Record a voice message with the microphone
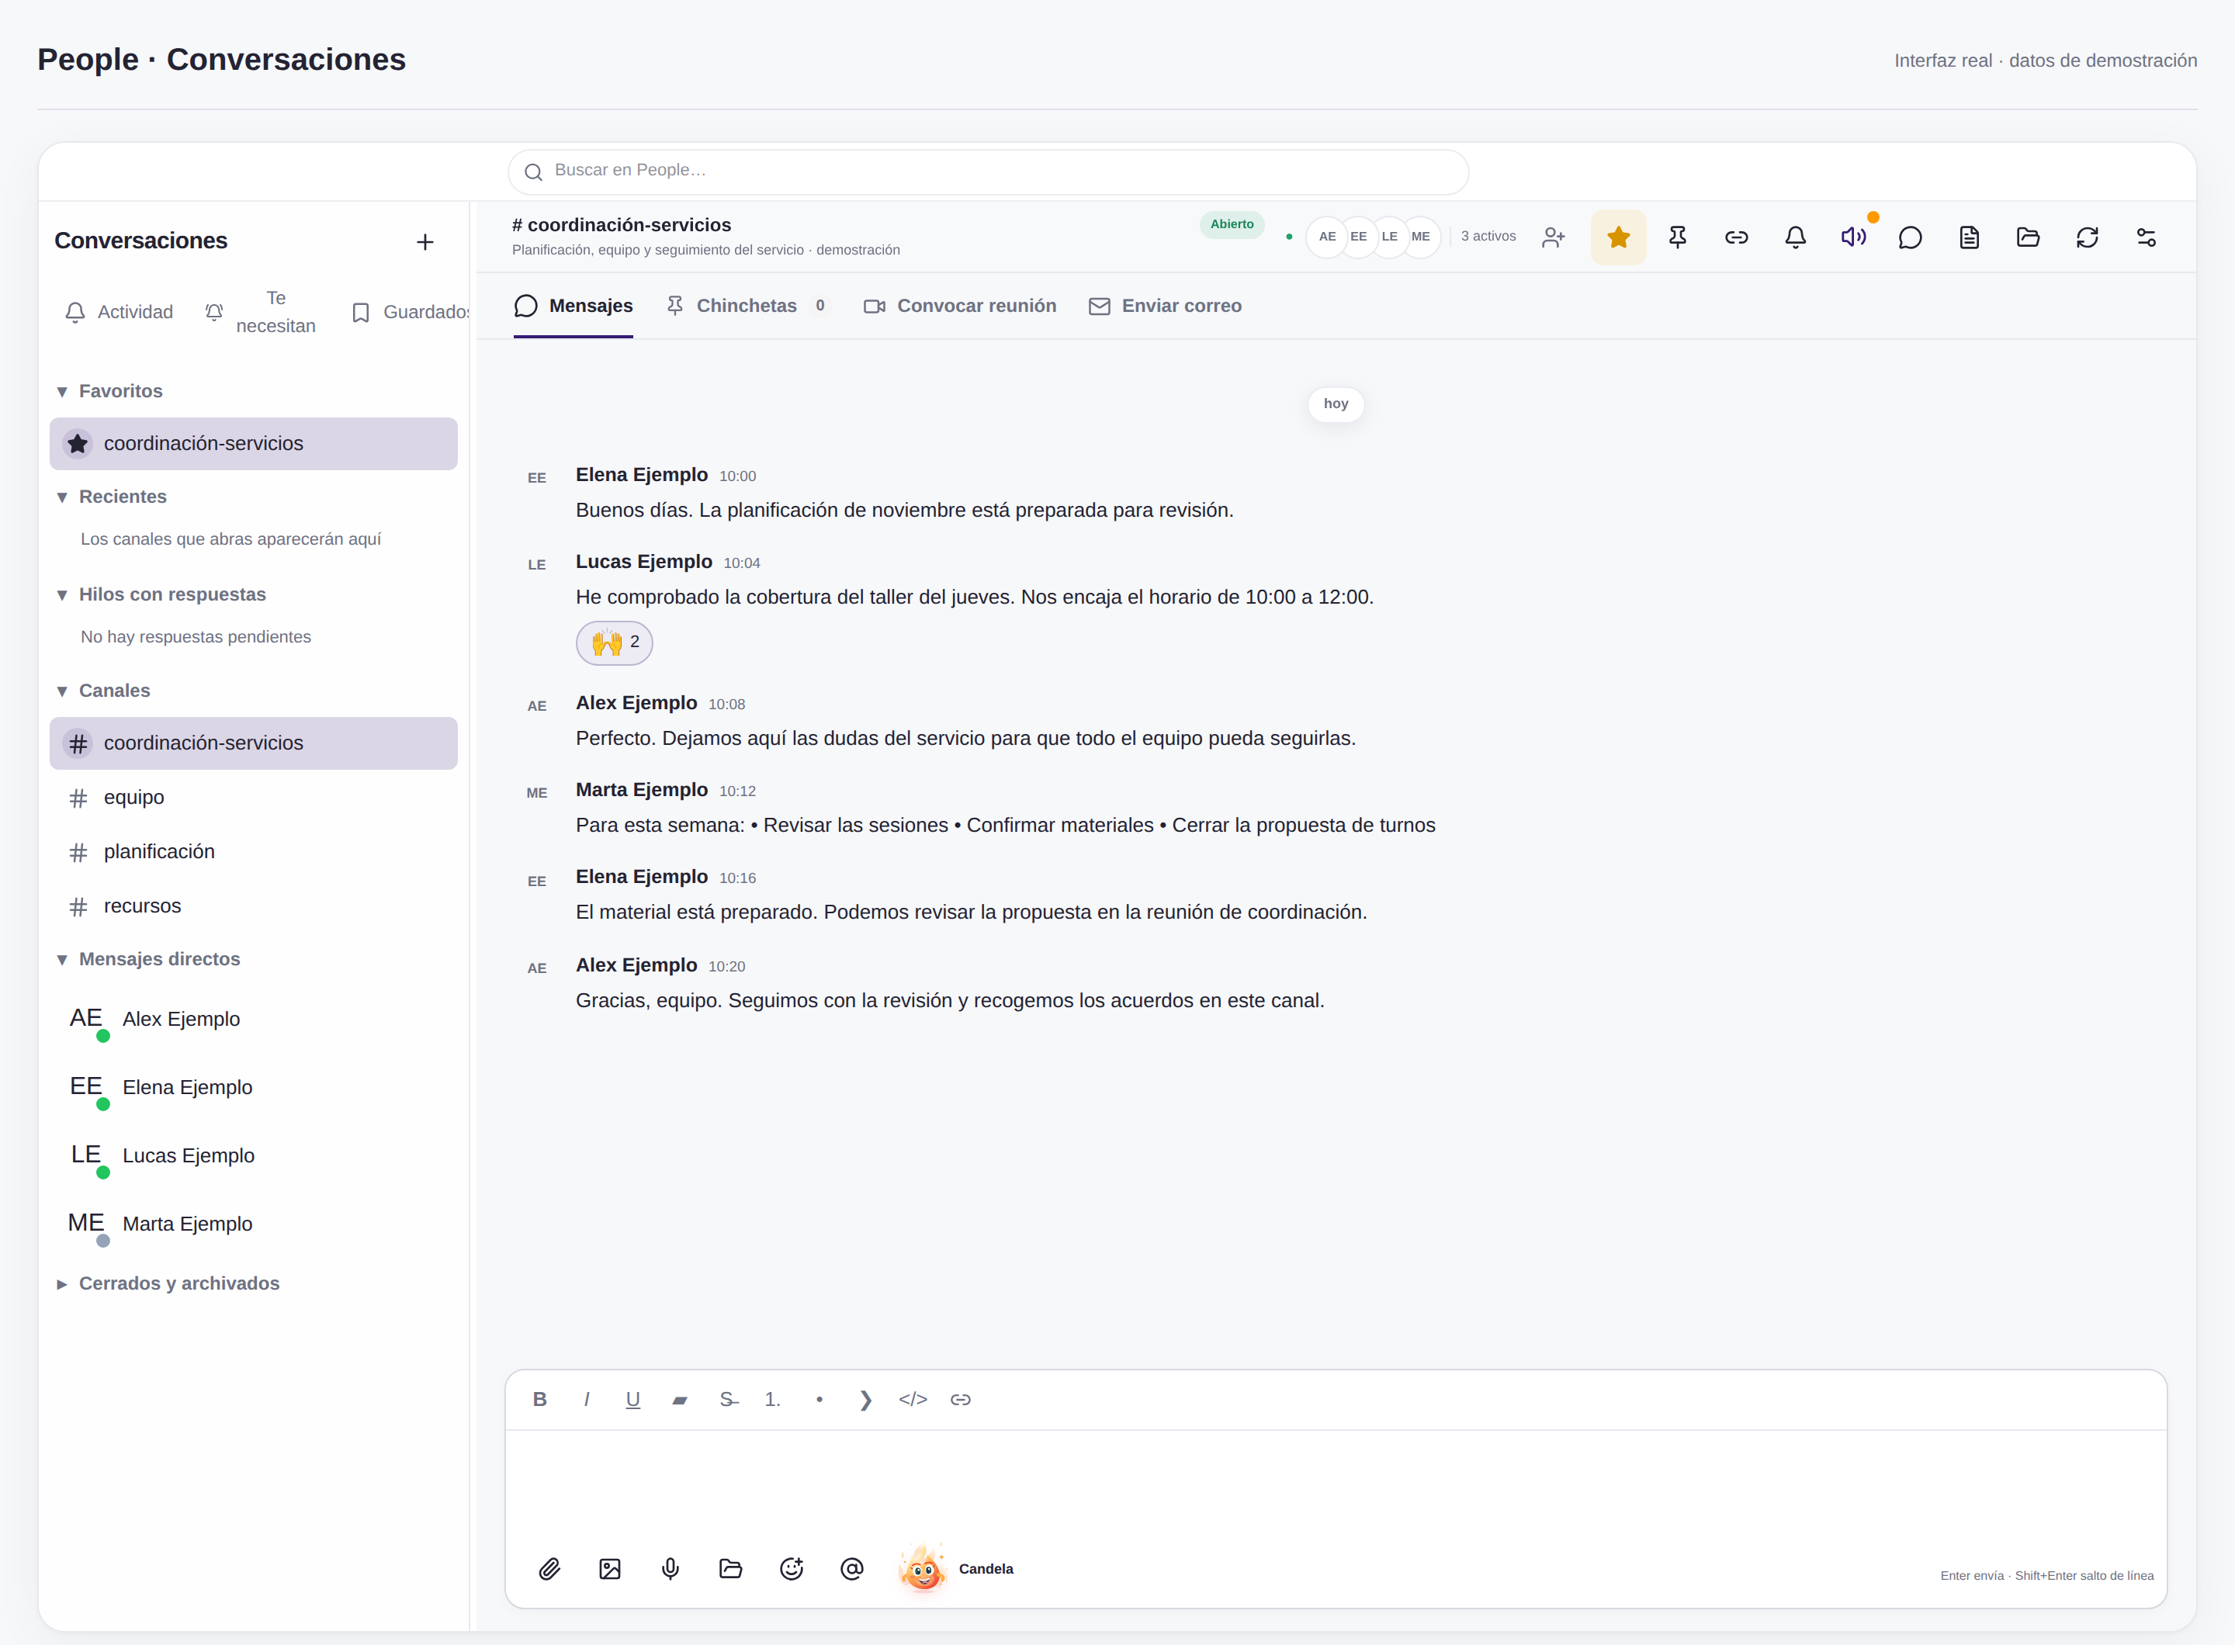Image resolution: width=2235 pixels, height=1645 pixels. click(670, 1569)
